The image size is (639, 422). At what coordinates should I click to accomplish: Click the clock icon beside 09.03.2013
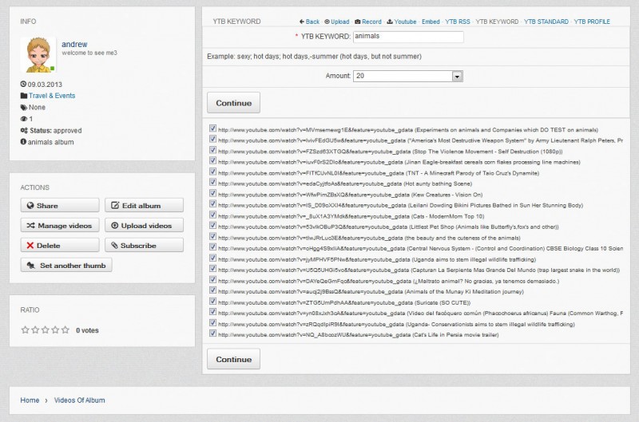pyautogui.click(x=23, y=85)
